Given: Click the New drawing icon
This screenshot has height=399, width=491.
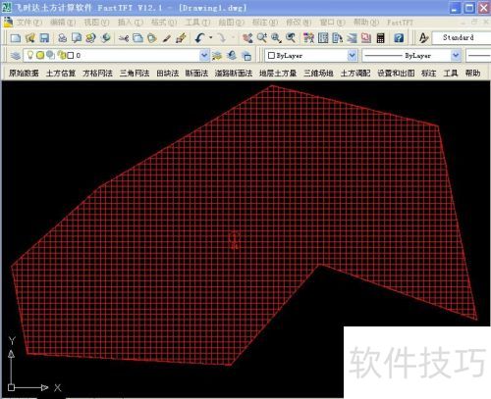Looking at the screenshot, I should (x=16, y=38).
